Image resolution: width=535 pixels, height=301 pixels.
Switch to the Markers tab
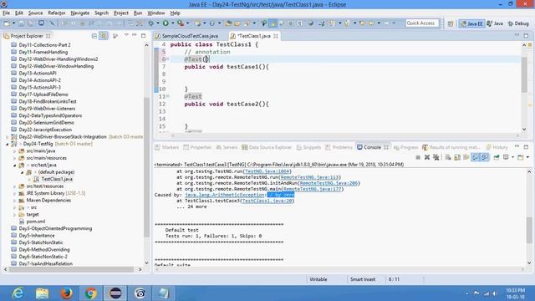(166, 147)
